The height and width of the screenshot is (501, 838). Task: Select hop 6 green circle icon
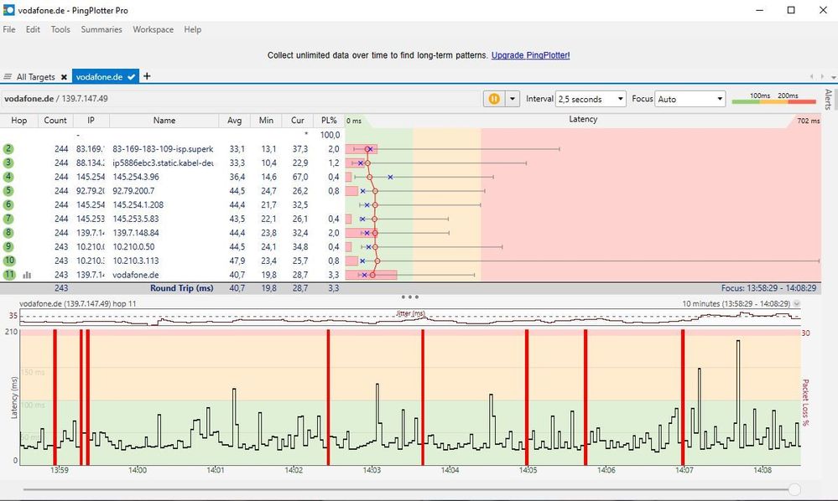point(8,204)
